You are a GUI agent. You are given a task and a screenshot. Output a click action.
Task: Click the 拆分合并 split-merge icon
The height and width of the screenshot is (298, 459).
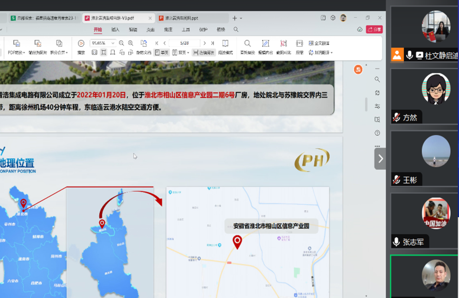click(59, 43)
